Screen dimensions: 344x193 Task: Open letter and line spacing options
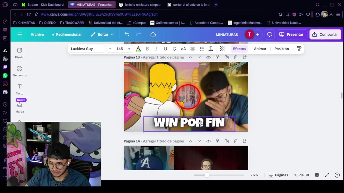(x=211, y=49)
